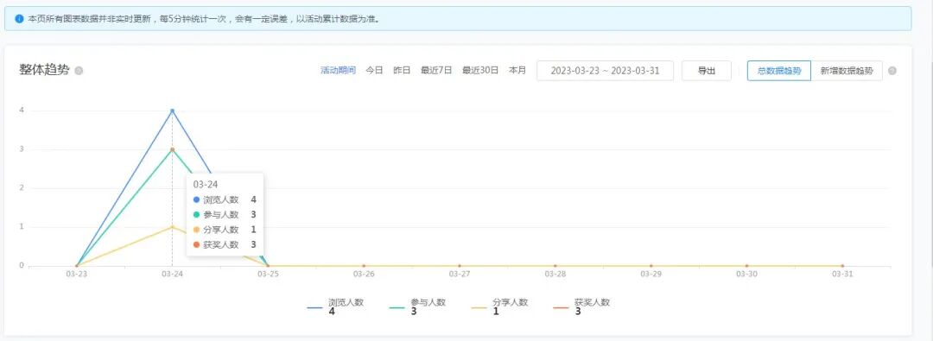Click the 导出 export button
Viewport: 933px width, 341px height.
coord(707,70)
